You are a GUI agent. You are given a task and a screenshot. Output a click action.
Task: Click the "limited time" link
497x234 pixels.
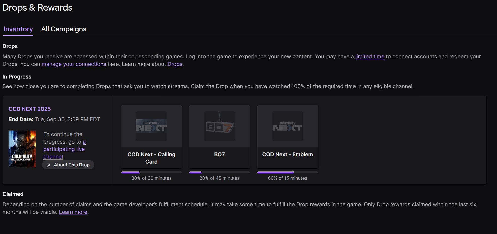(369, 57)
